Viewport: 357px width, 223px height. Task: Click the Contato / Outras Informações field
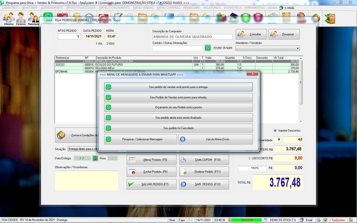177,48
